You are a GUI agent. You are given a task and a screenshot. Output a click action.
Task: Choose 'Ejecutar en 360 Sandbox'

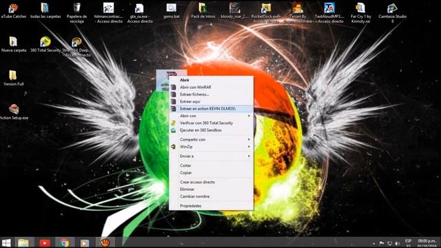coord(211,130)
